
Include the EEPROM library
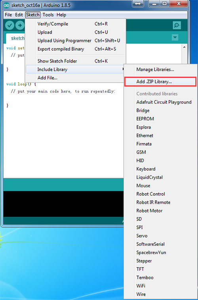(160, 119)
